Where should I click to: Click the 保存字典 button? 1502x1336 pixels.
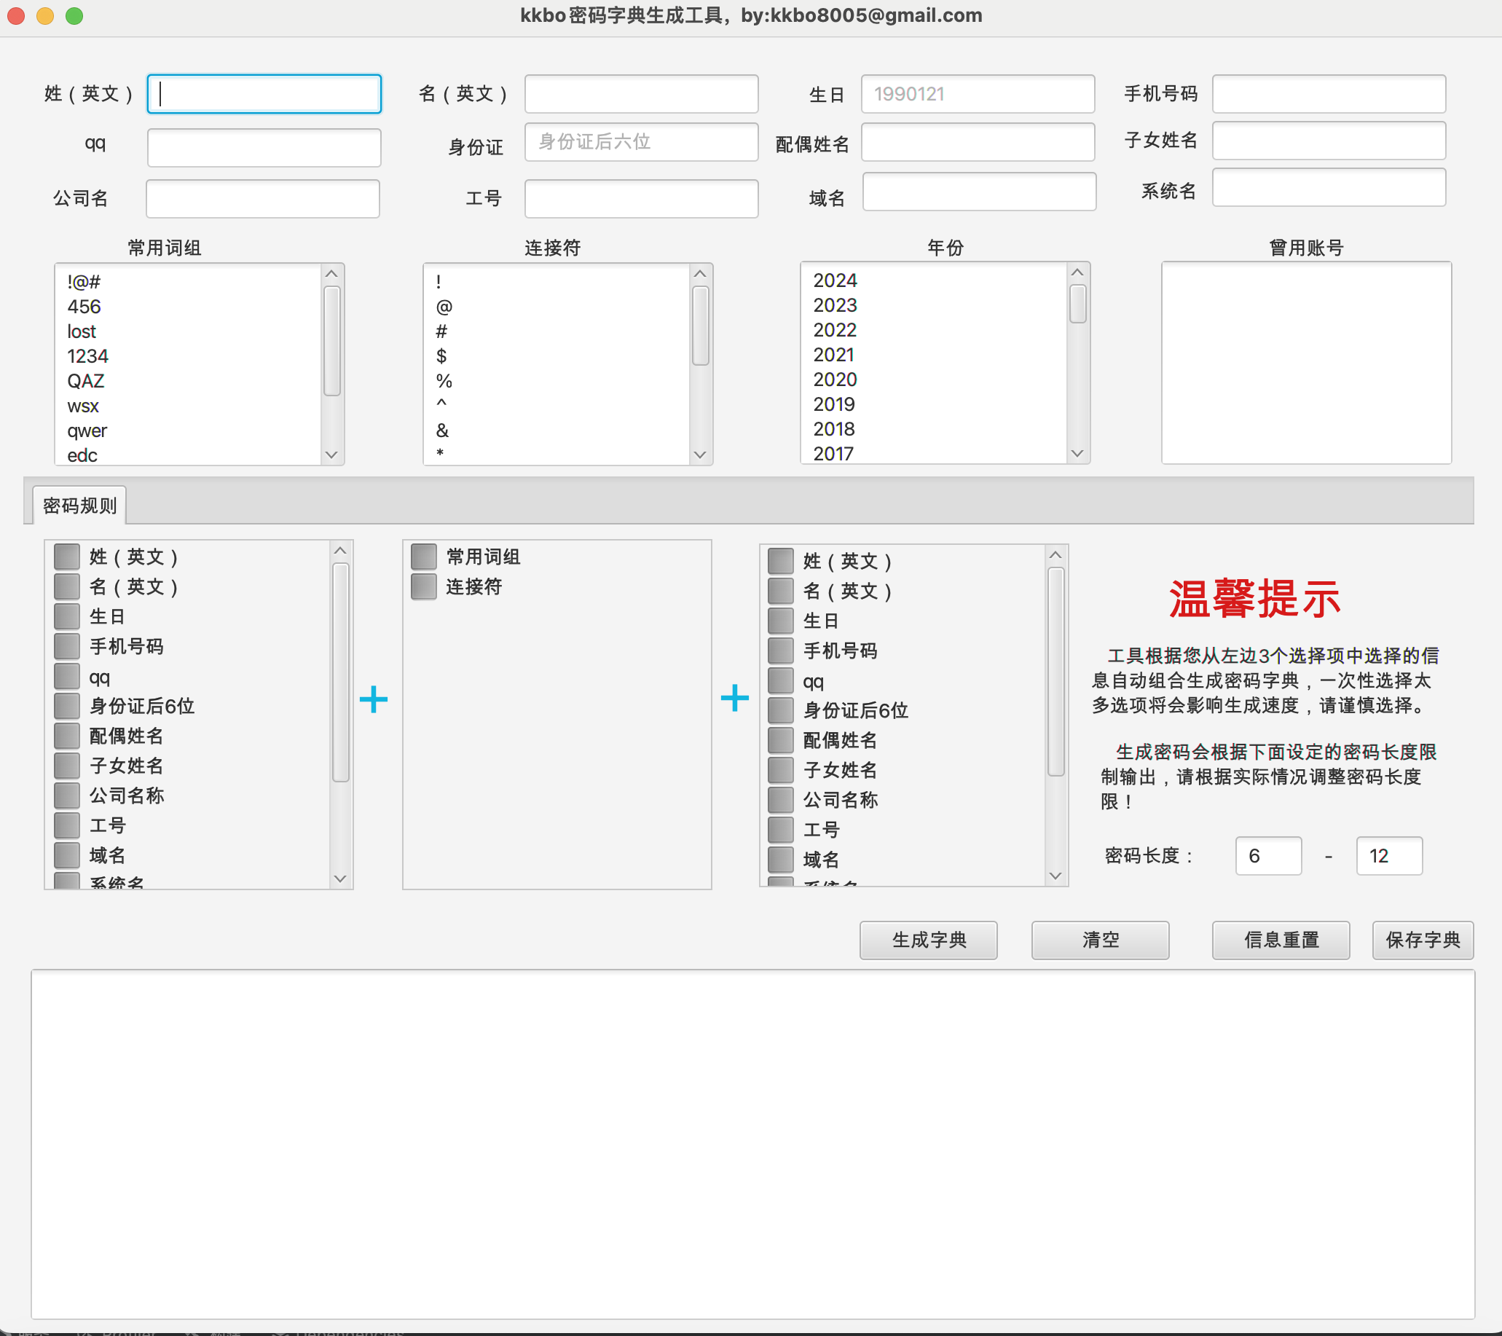(1423, 940)
